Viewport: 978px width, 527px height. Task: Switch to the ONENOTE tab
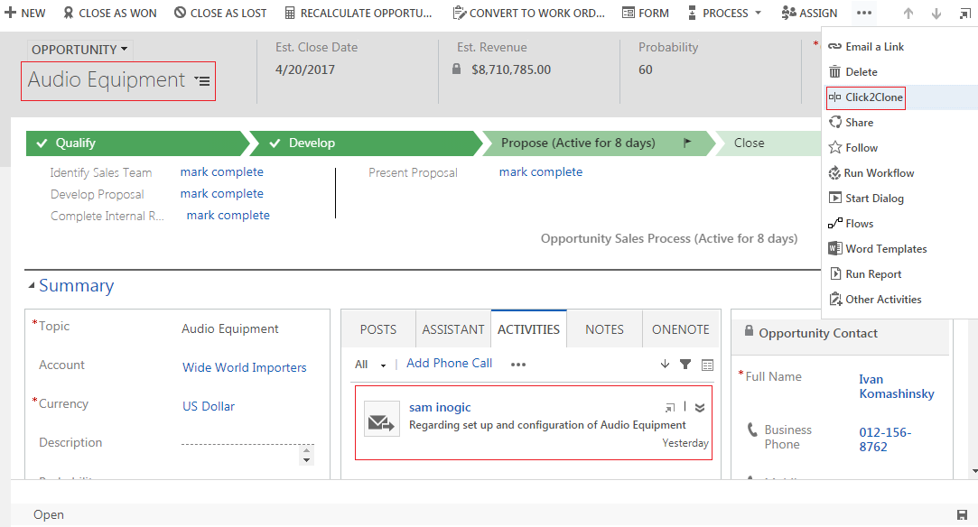(x=681, y=329)
